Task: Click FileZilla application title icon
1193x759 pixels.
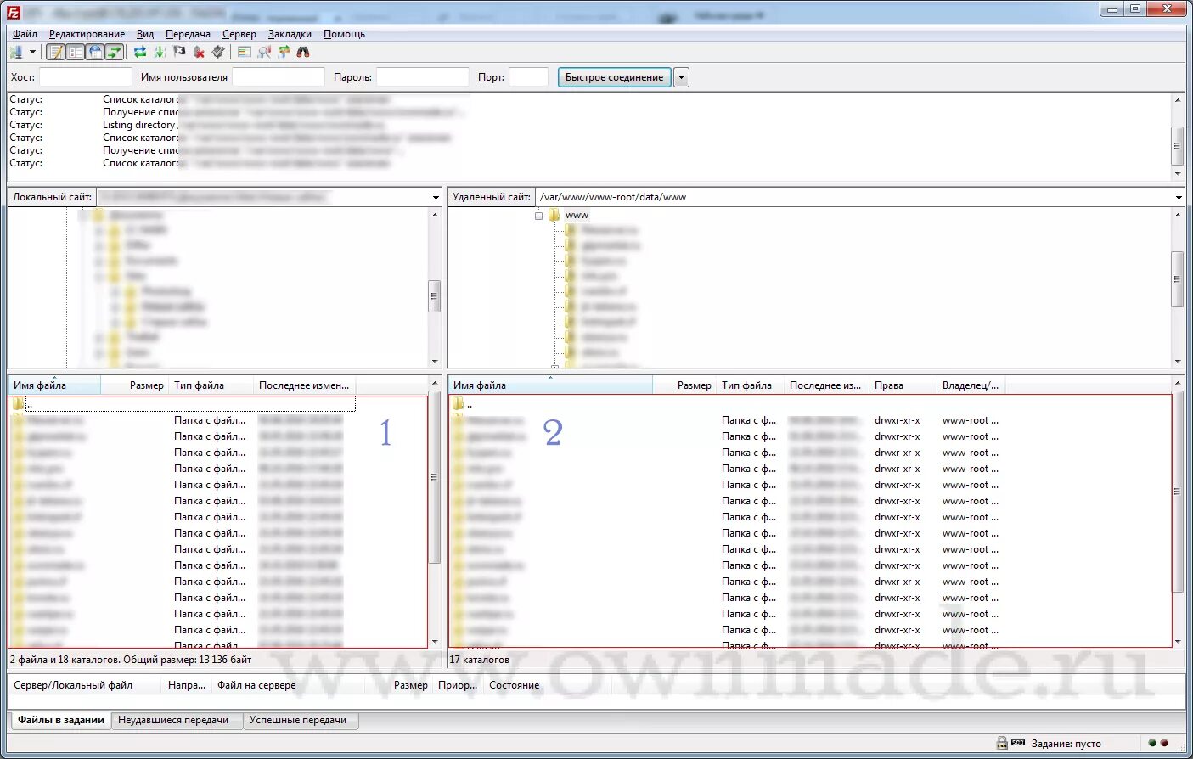Action: point(13,11)
